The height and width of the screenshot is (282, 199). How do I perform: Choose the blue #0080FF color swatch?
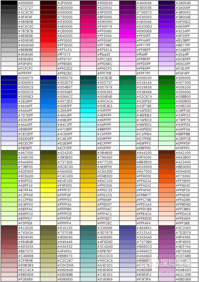point(48,106)
